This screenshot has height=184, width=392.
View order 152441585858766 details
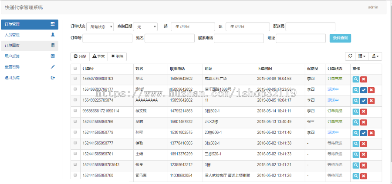356,122
